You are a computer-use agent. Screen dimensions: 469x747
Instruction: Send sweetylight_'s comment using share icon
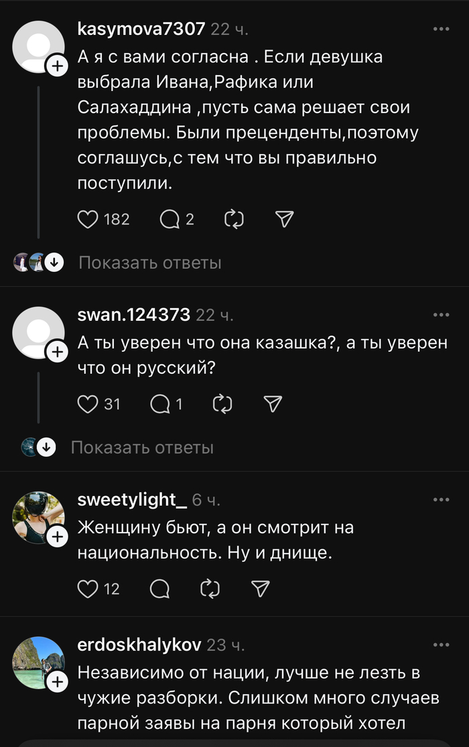click(260, 588)
